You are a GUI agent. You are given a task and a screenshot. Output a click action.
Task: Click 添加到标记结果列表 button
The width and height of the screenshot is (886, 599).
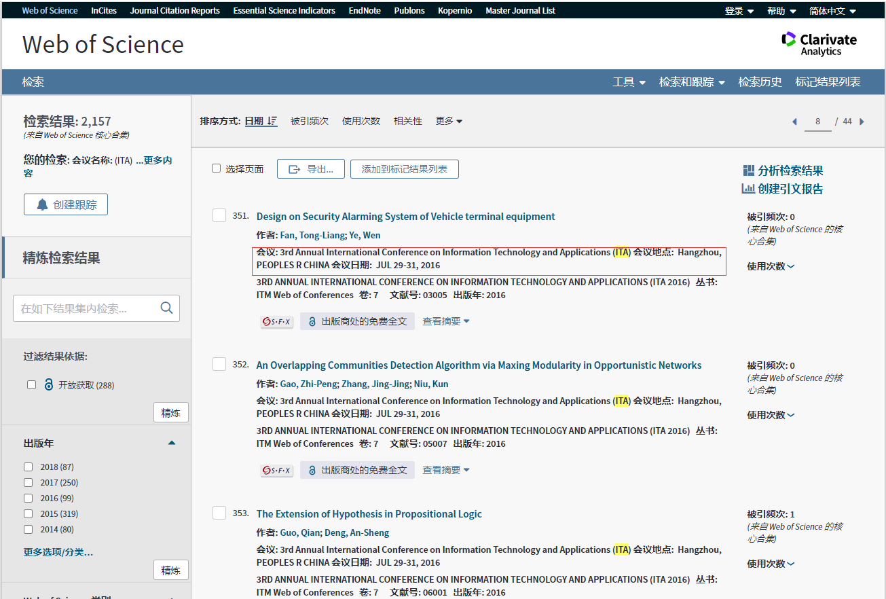[405, 169]
